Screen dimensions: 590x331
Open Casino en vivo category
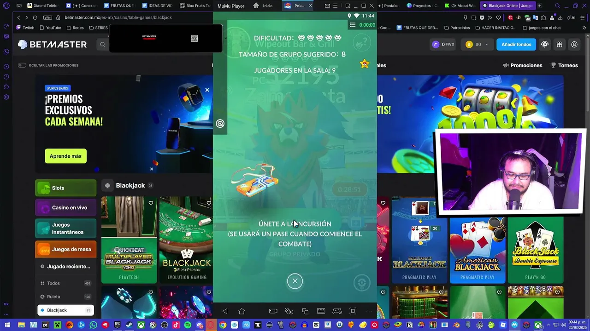65,208
